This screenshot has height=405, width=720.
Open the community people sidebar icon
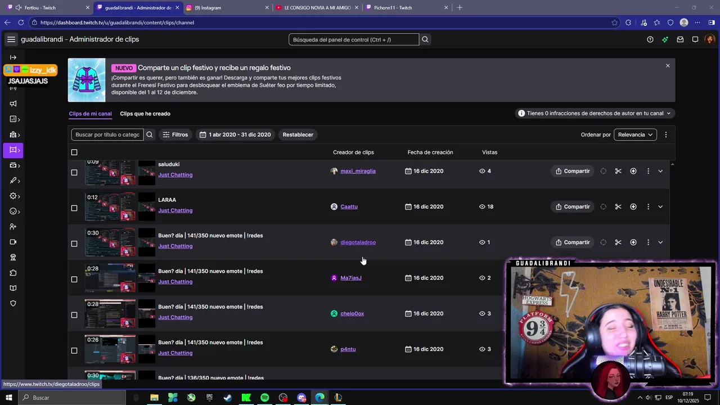click(13, 134)
